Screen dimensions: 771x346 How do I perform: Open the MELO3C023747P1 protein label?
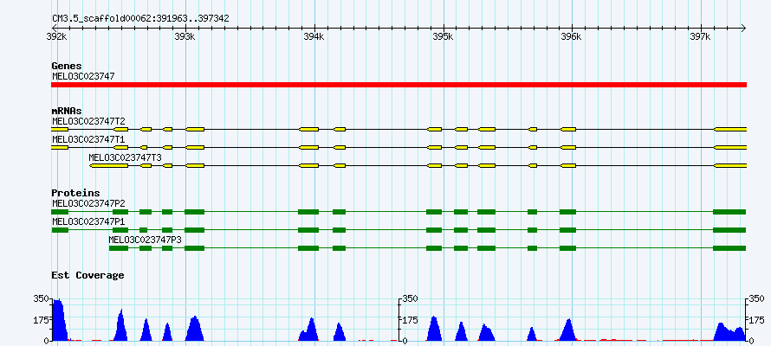point(88,221)
